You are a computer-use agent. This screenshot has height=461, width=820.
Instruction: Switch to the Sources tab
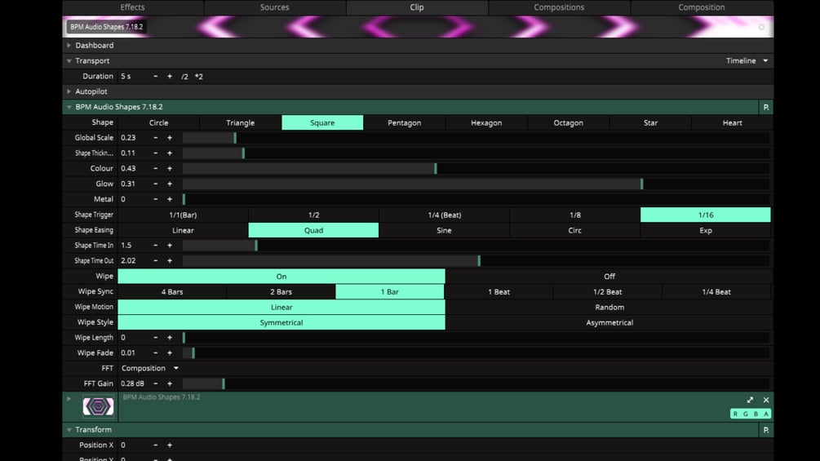(x=274, y=7)
